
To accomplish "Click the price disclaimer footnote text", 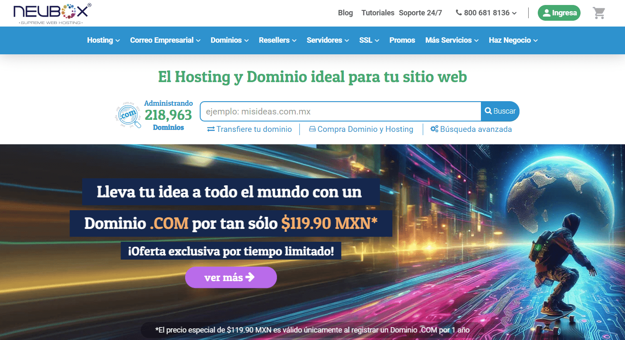I will pyautogui.click(x=312, y=330).
